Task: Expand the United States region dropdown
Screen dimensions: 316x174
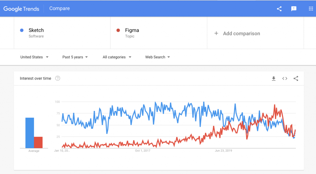Action: [x=34, y=57]
